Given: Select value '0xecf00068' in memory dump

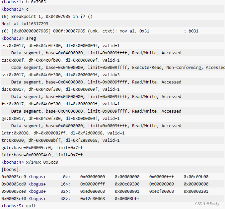Looking at the screenshot, I should (162, 191).
